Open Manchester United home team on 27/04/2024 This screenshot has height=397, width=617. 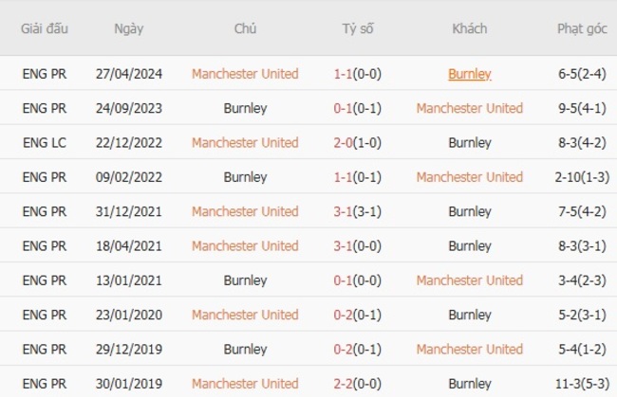coord(245,74)
